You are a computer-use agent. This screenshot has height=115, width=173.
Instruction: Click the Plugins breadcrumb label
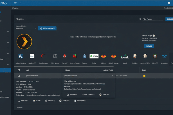pos(15,8)
